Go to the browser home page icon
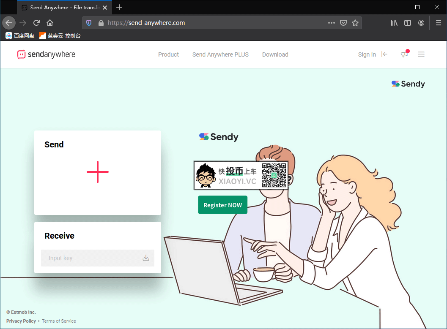The image size is (447, 329). pos(50,23)
